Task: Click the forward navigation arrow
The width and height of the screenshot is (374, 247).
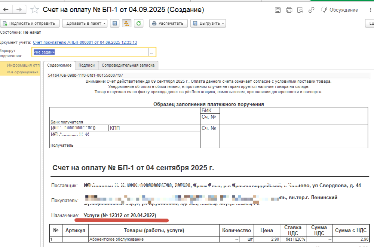Action: (x=19, y=10)
